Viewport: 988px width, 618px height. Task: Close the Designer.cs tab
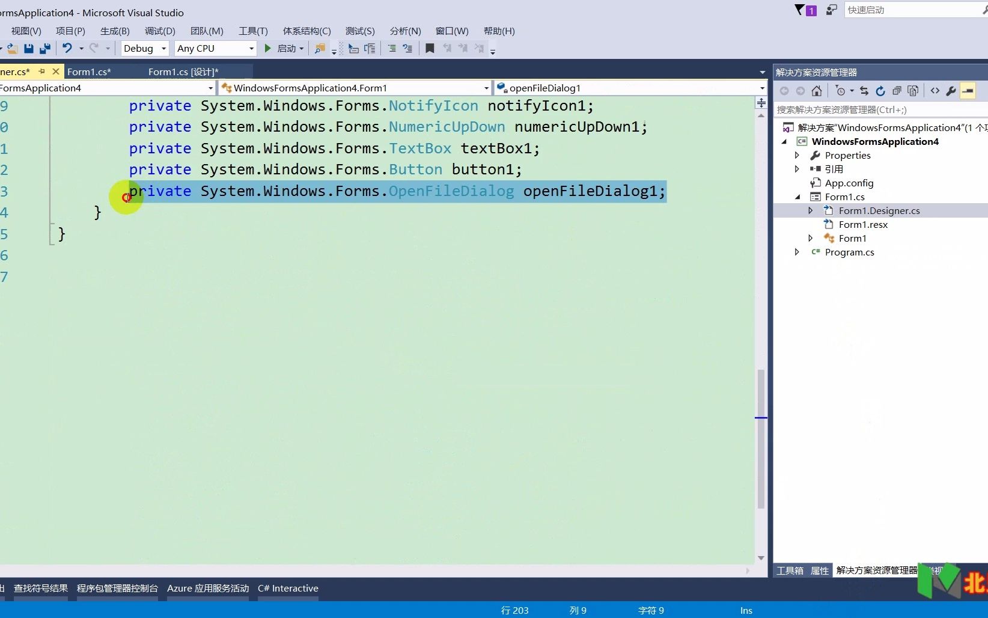point(56,72)
